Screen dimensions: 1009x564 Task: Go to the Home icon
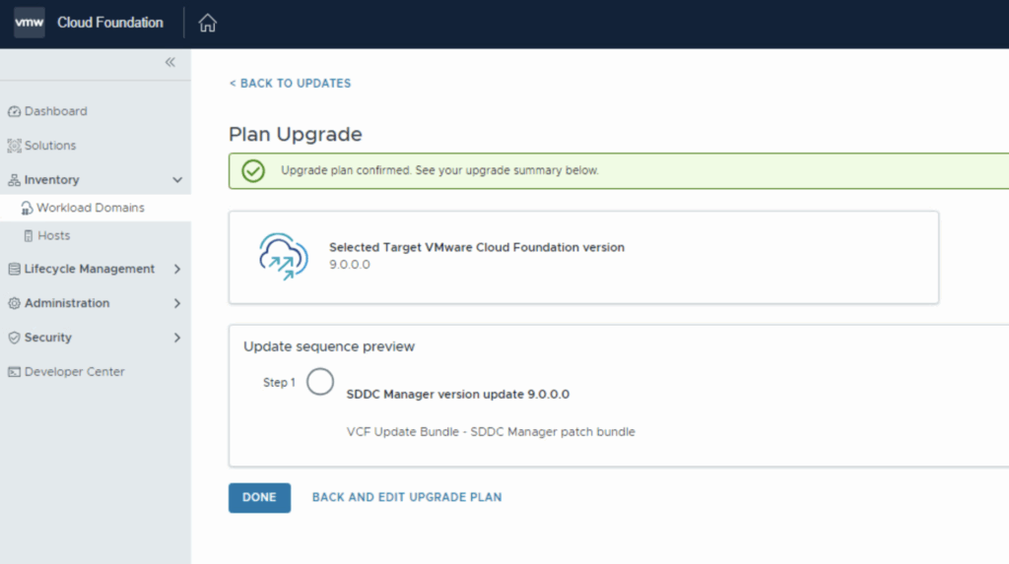tap(207, 24)
